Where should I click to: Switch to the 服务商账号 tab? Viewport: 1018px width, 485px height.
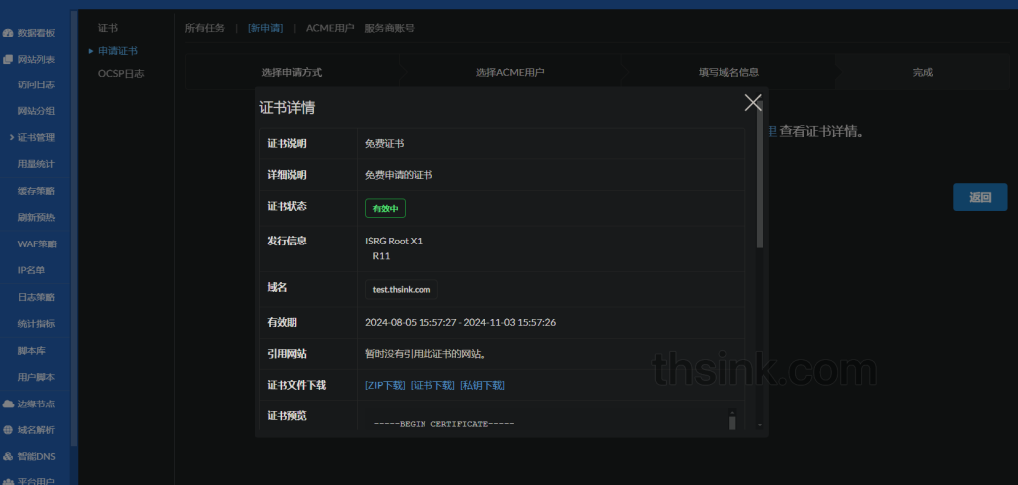[x=389, y=28]
